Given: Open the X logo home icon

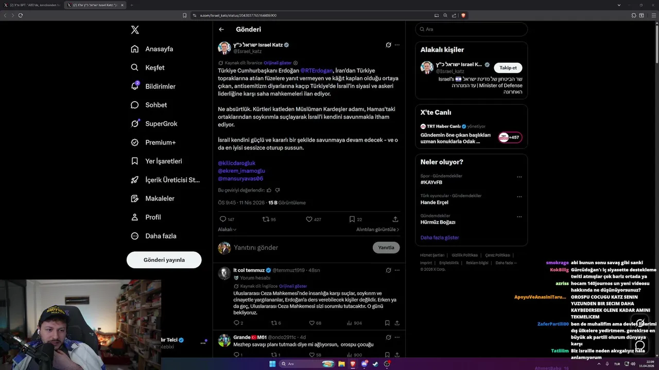Looking at the screenshot, I should point(135,30).
